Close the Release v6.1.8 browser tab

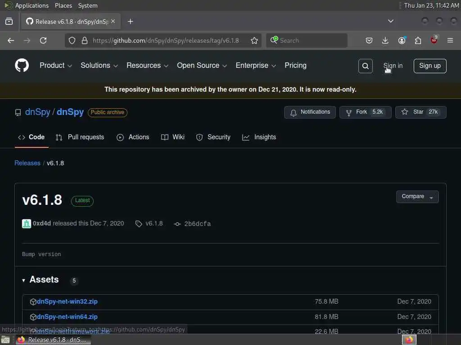tap(113, 22)
